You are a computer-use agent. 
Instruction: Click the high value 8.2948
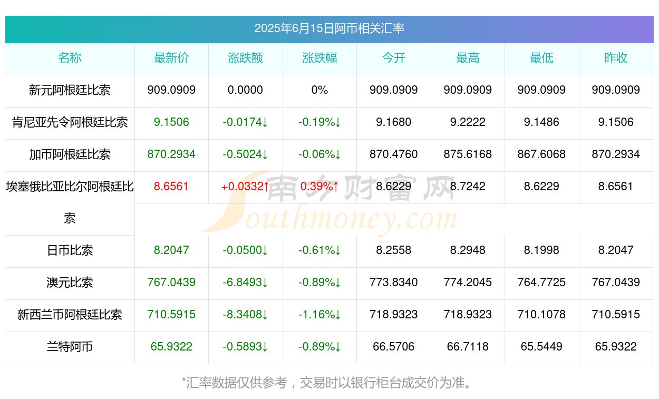[468, 250]
